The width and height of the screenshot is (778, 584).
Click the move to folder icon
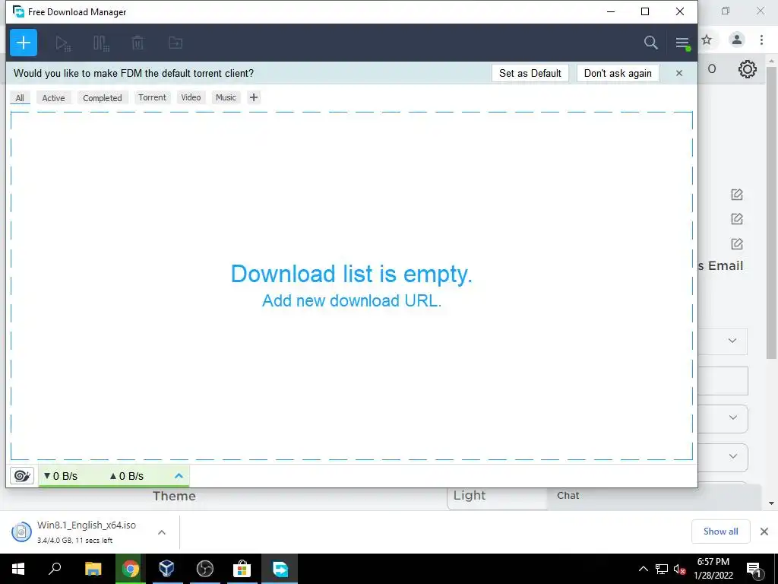pos(176,43)
